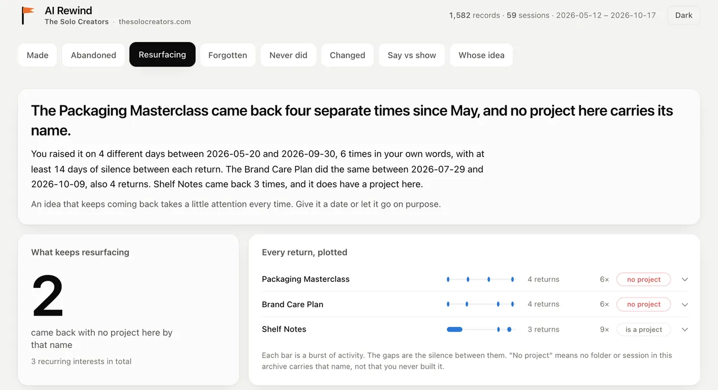Click The Solo Creators name

click(x=77, y=22)
